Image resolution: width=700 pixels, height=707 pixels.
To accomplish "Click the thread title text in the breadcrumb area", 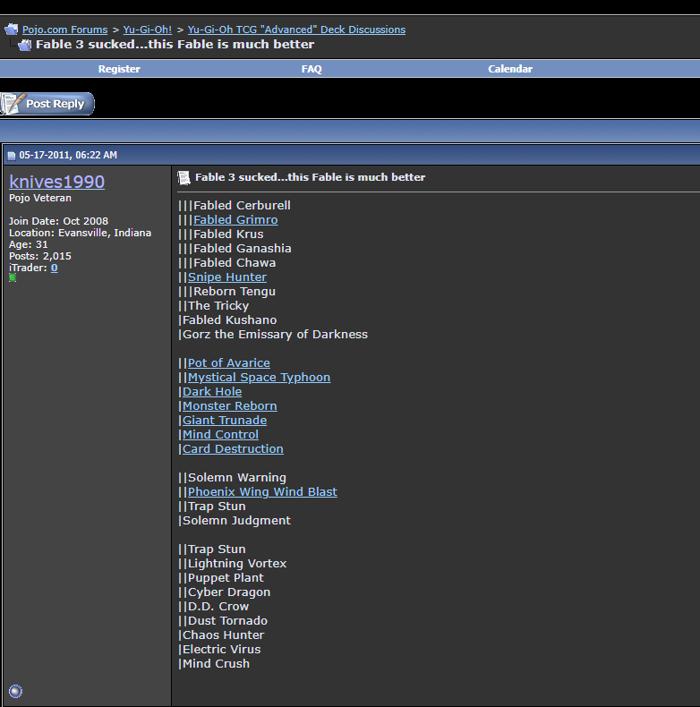I will pos(175,44).
